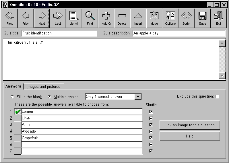Click the Quiz title input field
Viewport: 229px width, 163px height.
pyautogui.click(x=59, y=33)
